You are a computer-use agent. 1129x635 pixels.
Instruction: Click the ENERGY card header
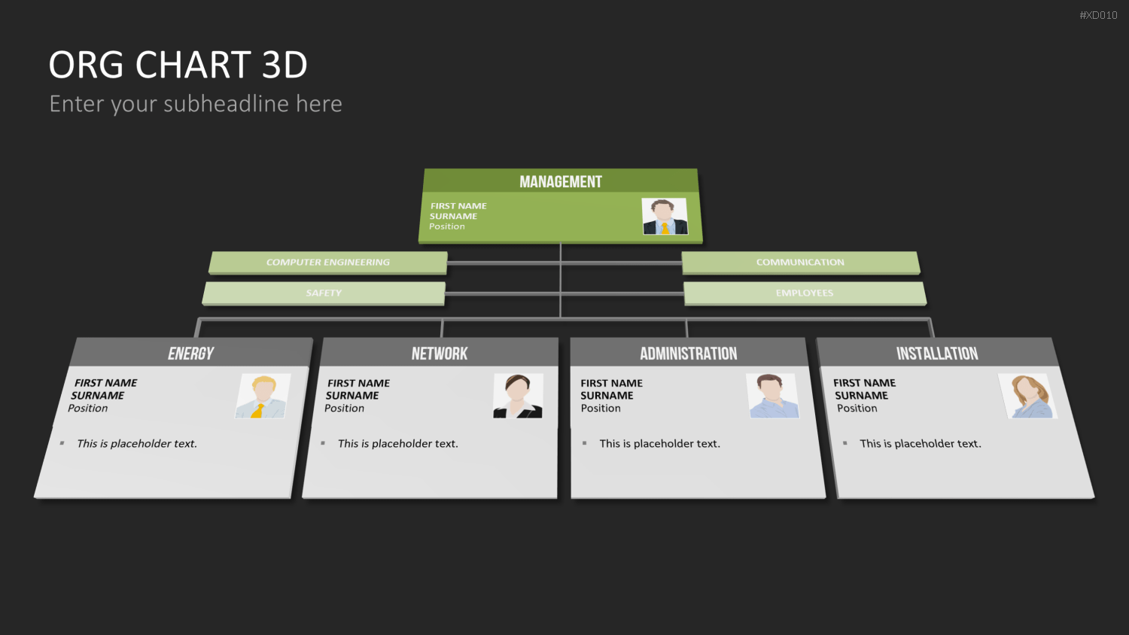coord(191,353)
